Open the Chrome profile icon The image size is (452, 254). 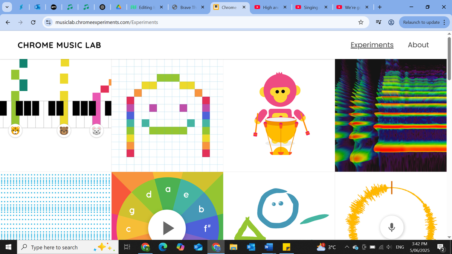(391, 22)
